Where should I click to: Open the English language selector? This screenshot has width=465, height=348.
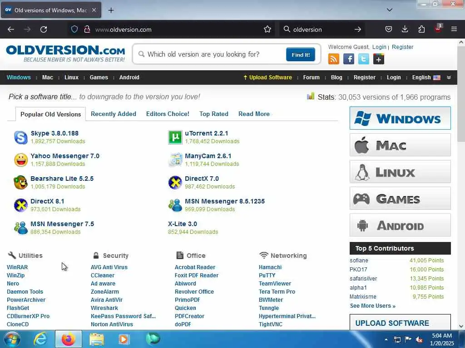[x=426, y=77]
